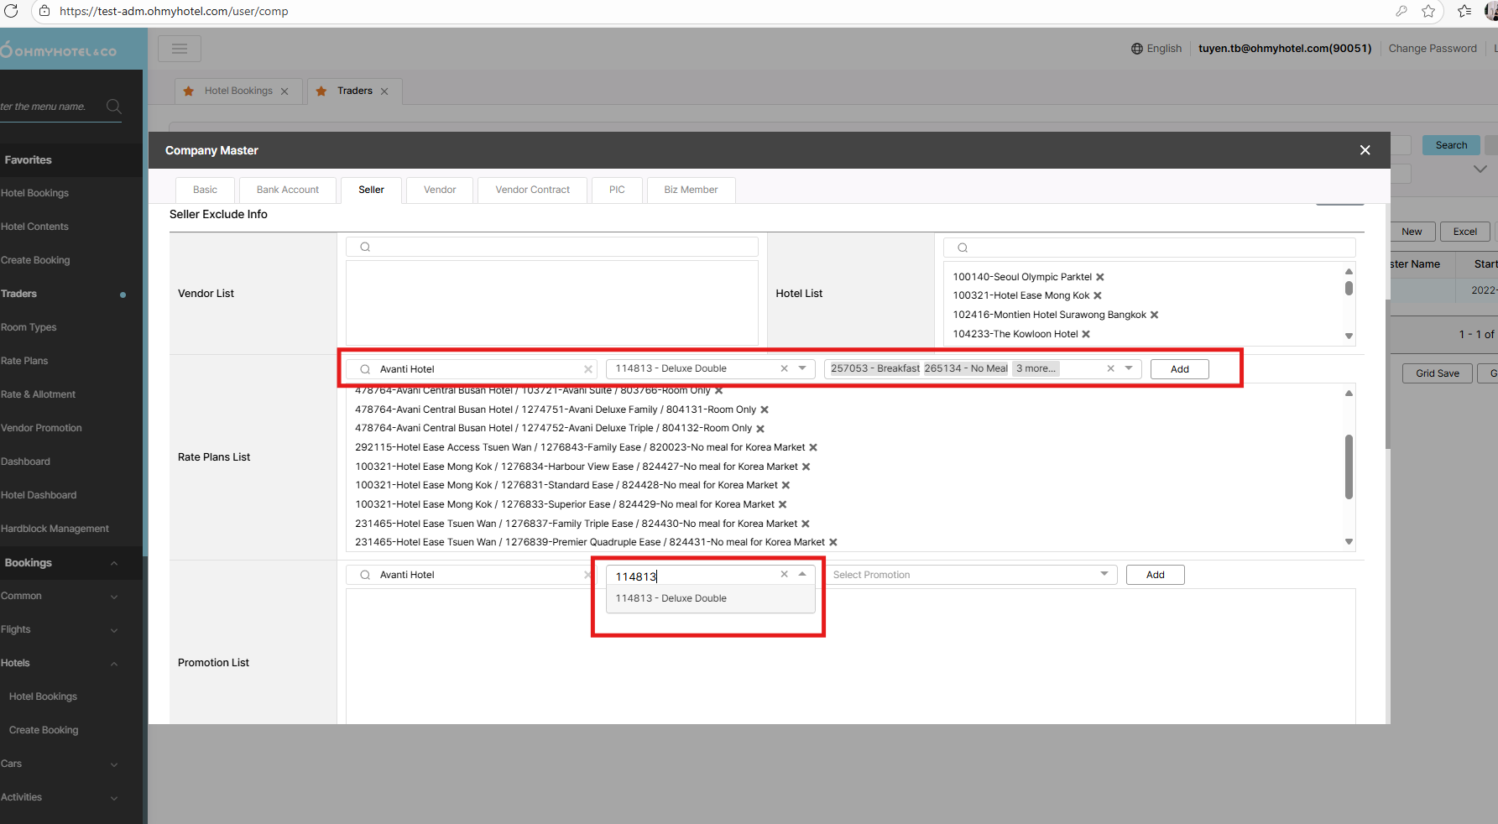The width and height of the screenshot is (1498, 824).
Task: Expand the Flights sidebar menu
Action: click(x=114, y=630)
